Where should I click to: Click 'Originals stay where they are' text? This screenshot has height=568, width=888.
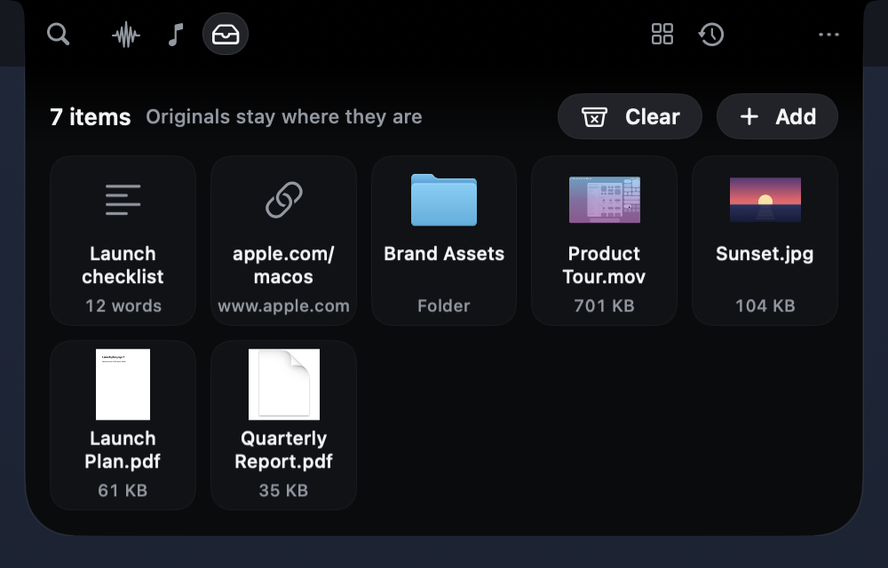click(x=284, y=117)
